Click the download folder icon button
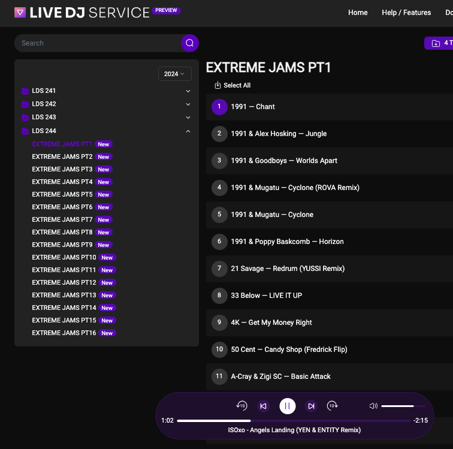The width and height of the screenshot is (453, 449). coord(436,43)
